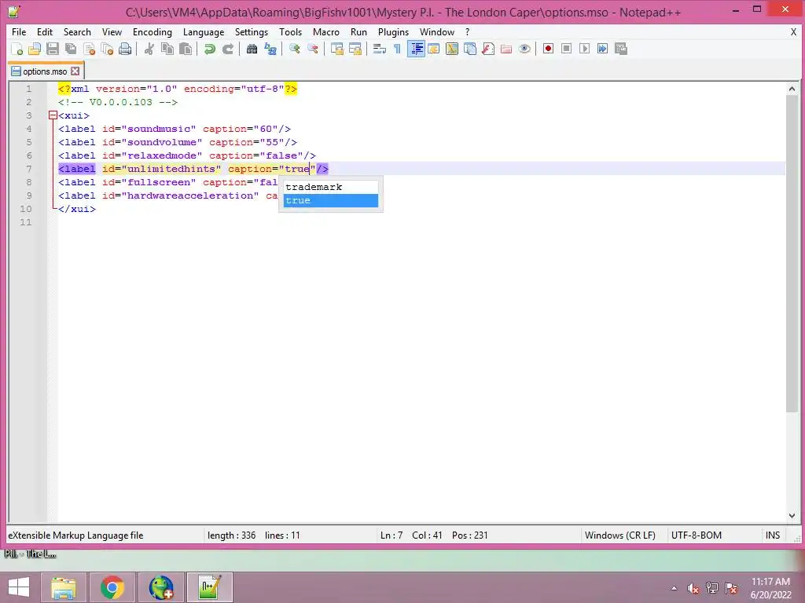Open the Edit menu
The height and width of the screenshot is (603, 805).
click(45, 31)
